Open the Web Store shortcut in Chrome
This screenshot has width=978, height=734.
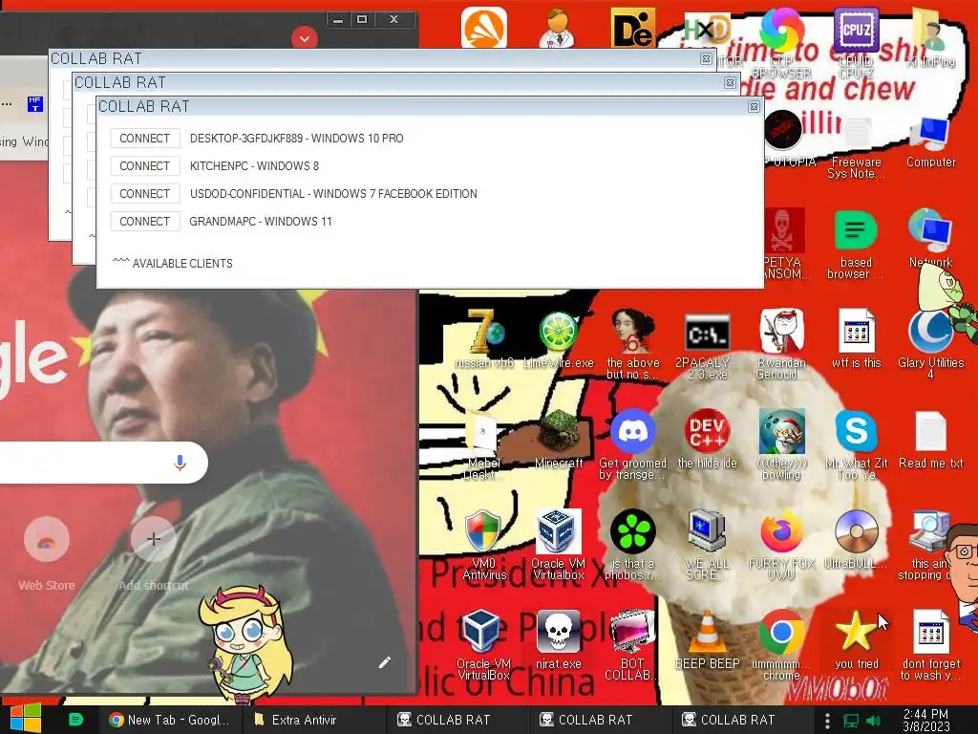tap(46, 553)
